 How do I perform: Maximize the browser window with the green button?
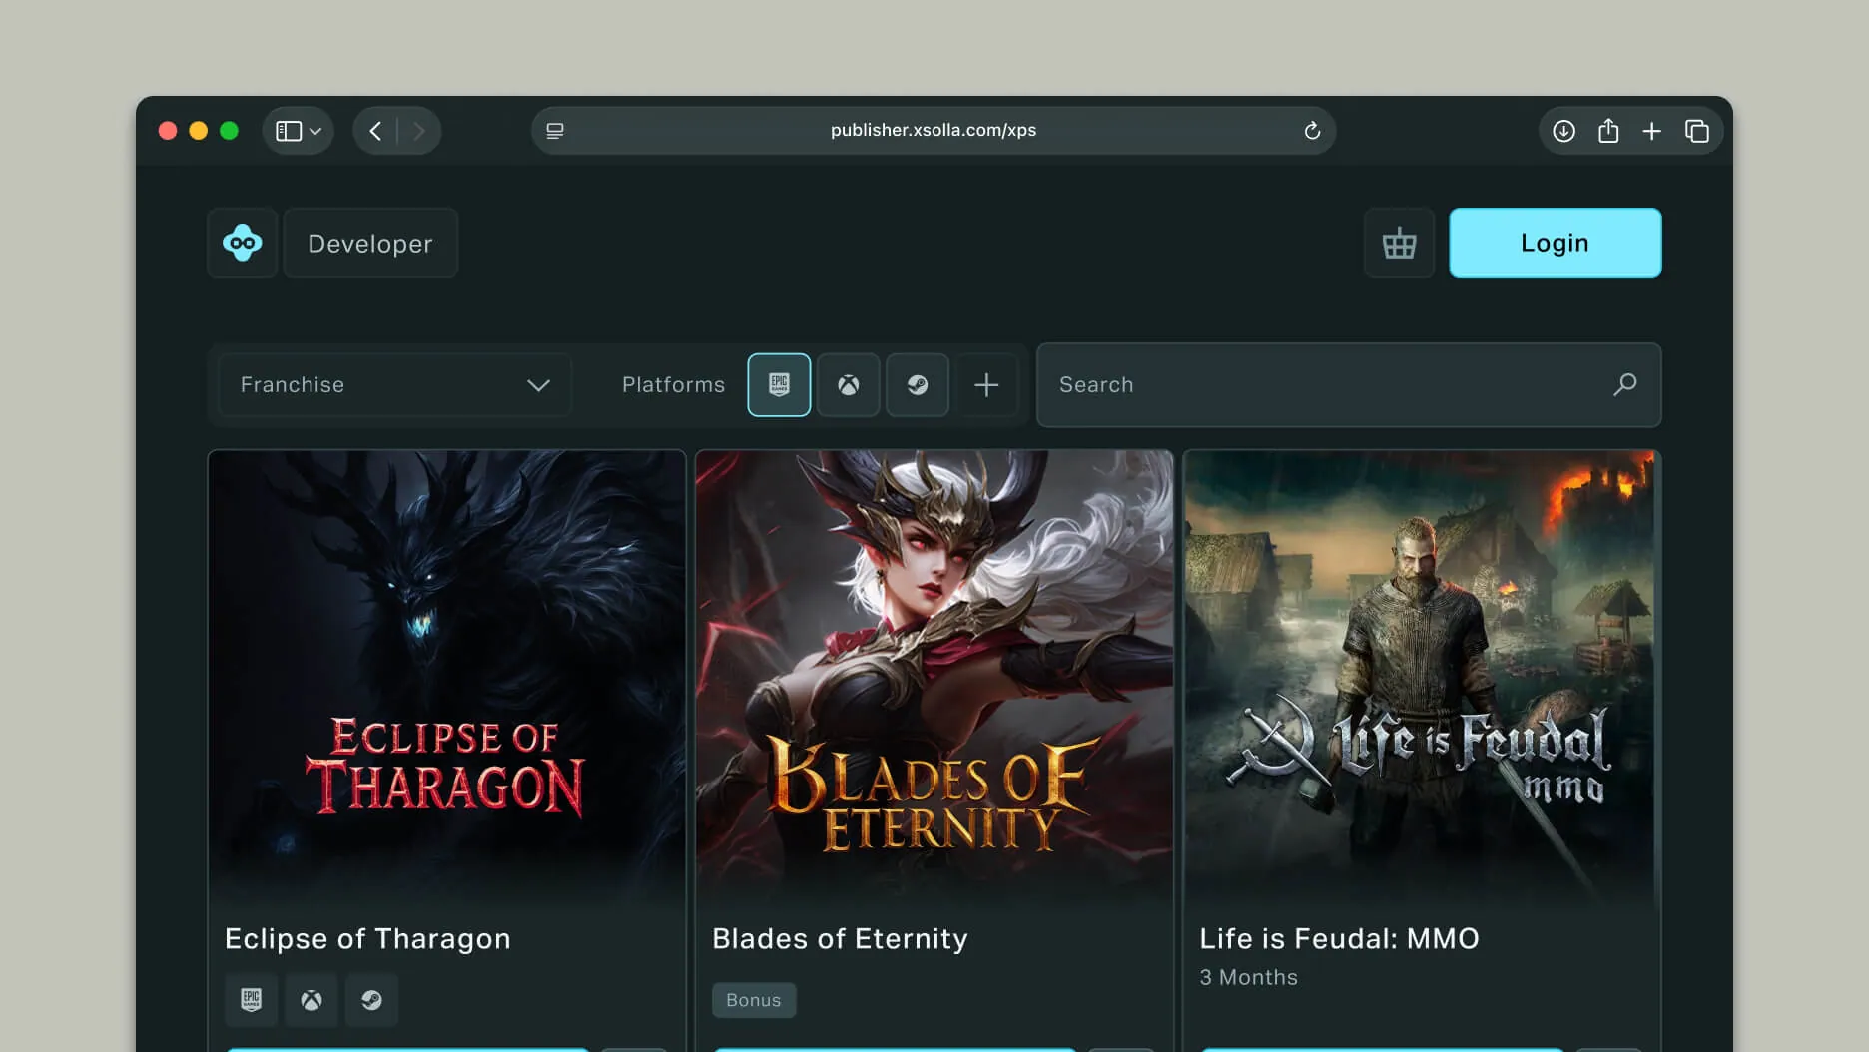tap(229, 131)
